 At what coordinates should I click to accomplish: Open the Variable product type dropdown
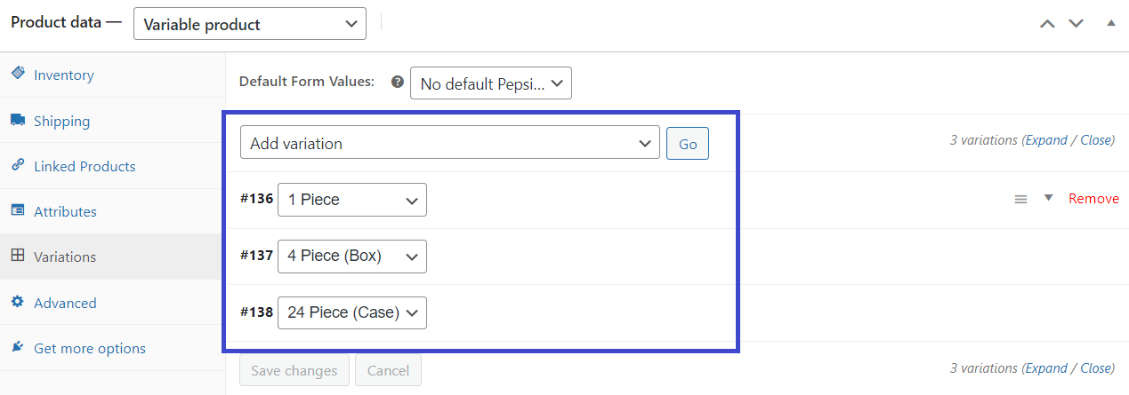click(x=250, y=24)
